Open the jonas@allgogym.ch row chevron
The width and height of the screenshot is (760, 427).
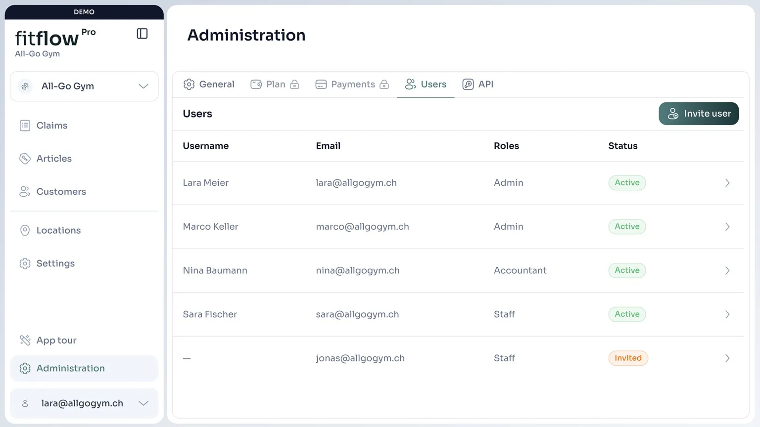click(727, 358)
